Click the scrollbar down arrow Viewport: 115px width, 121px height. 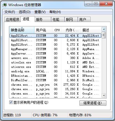[x=104, y=95]
